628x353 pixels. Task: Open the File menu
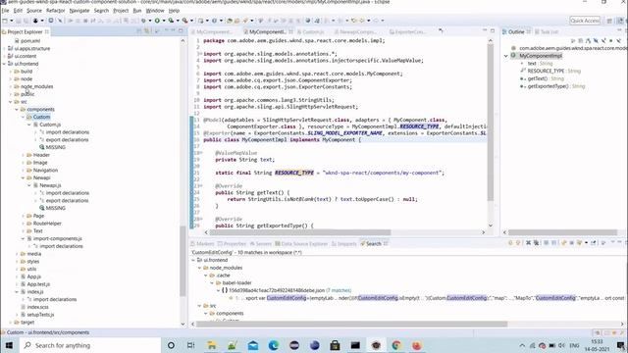[x=5, y=11]
